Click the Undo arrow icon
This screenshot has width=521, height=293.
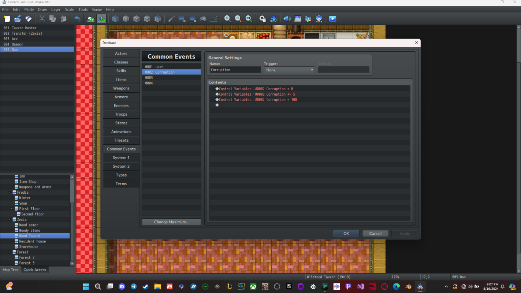coord(77,19)
